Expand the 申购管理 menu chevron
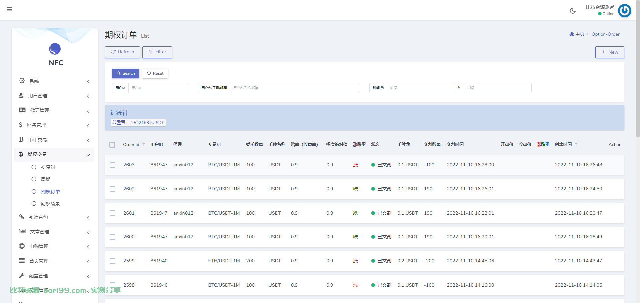 pos(88,247)
